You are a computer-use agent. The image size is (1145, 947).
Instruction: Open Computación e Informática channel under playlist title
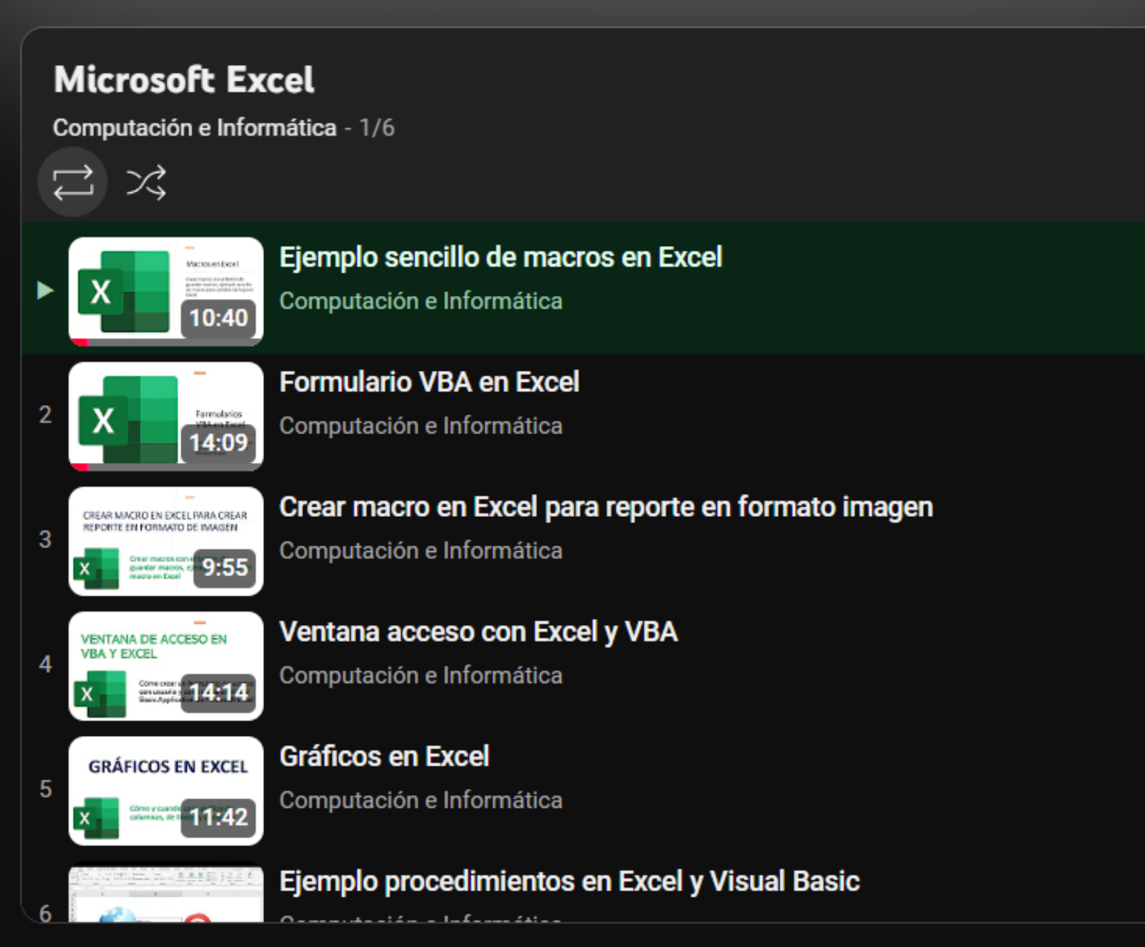(x=194, y=128)
